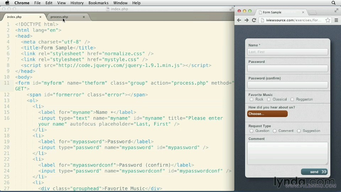Open the Window menu
Image resolution: width=341 pixels, height=192 pixels.
pos(120,3)
